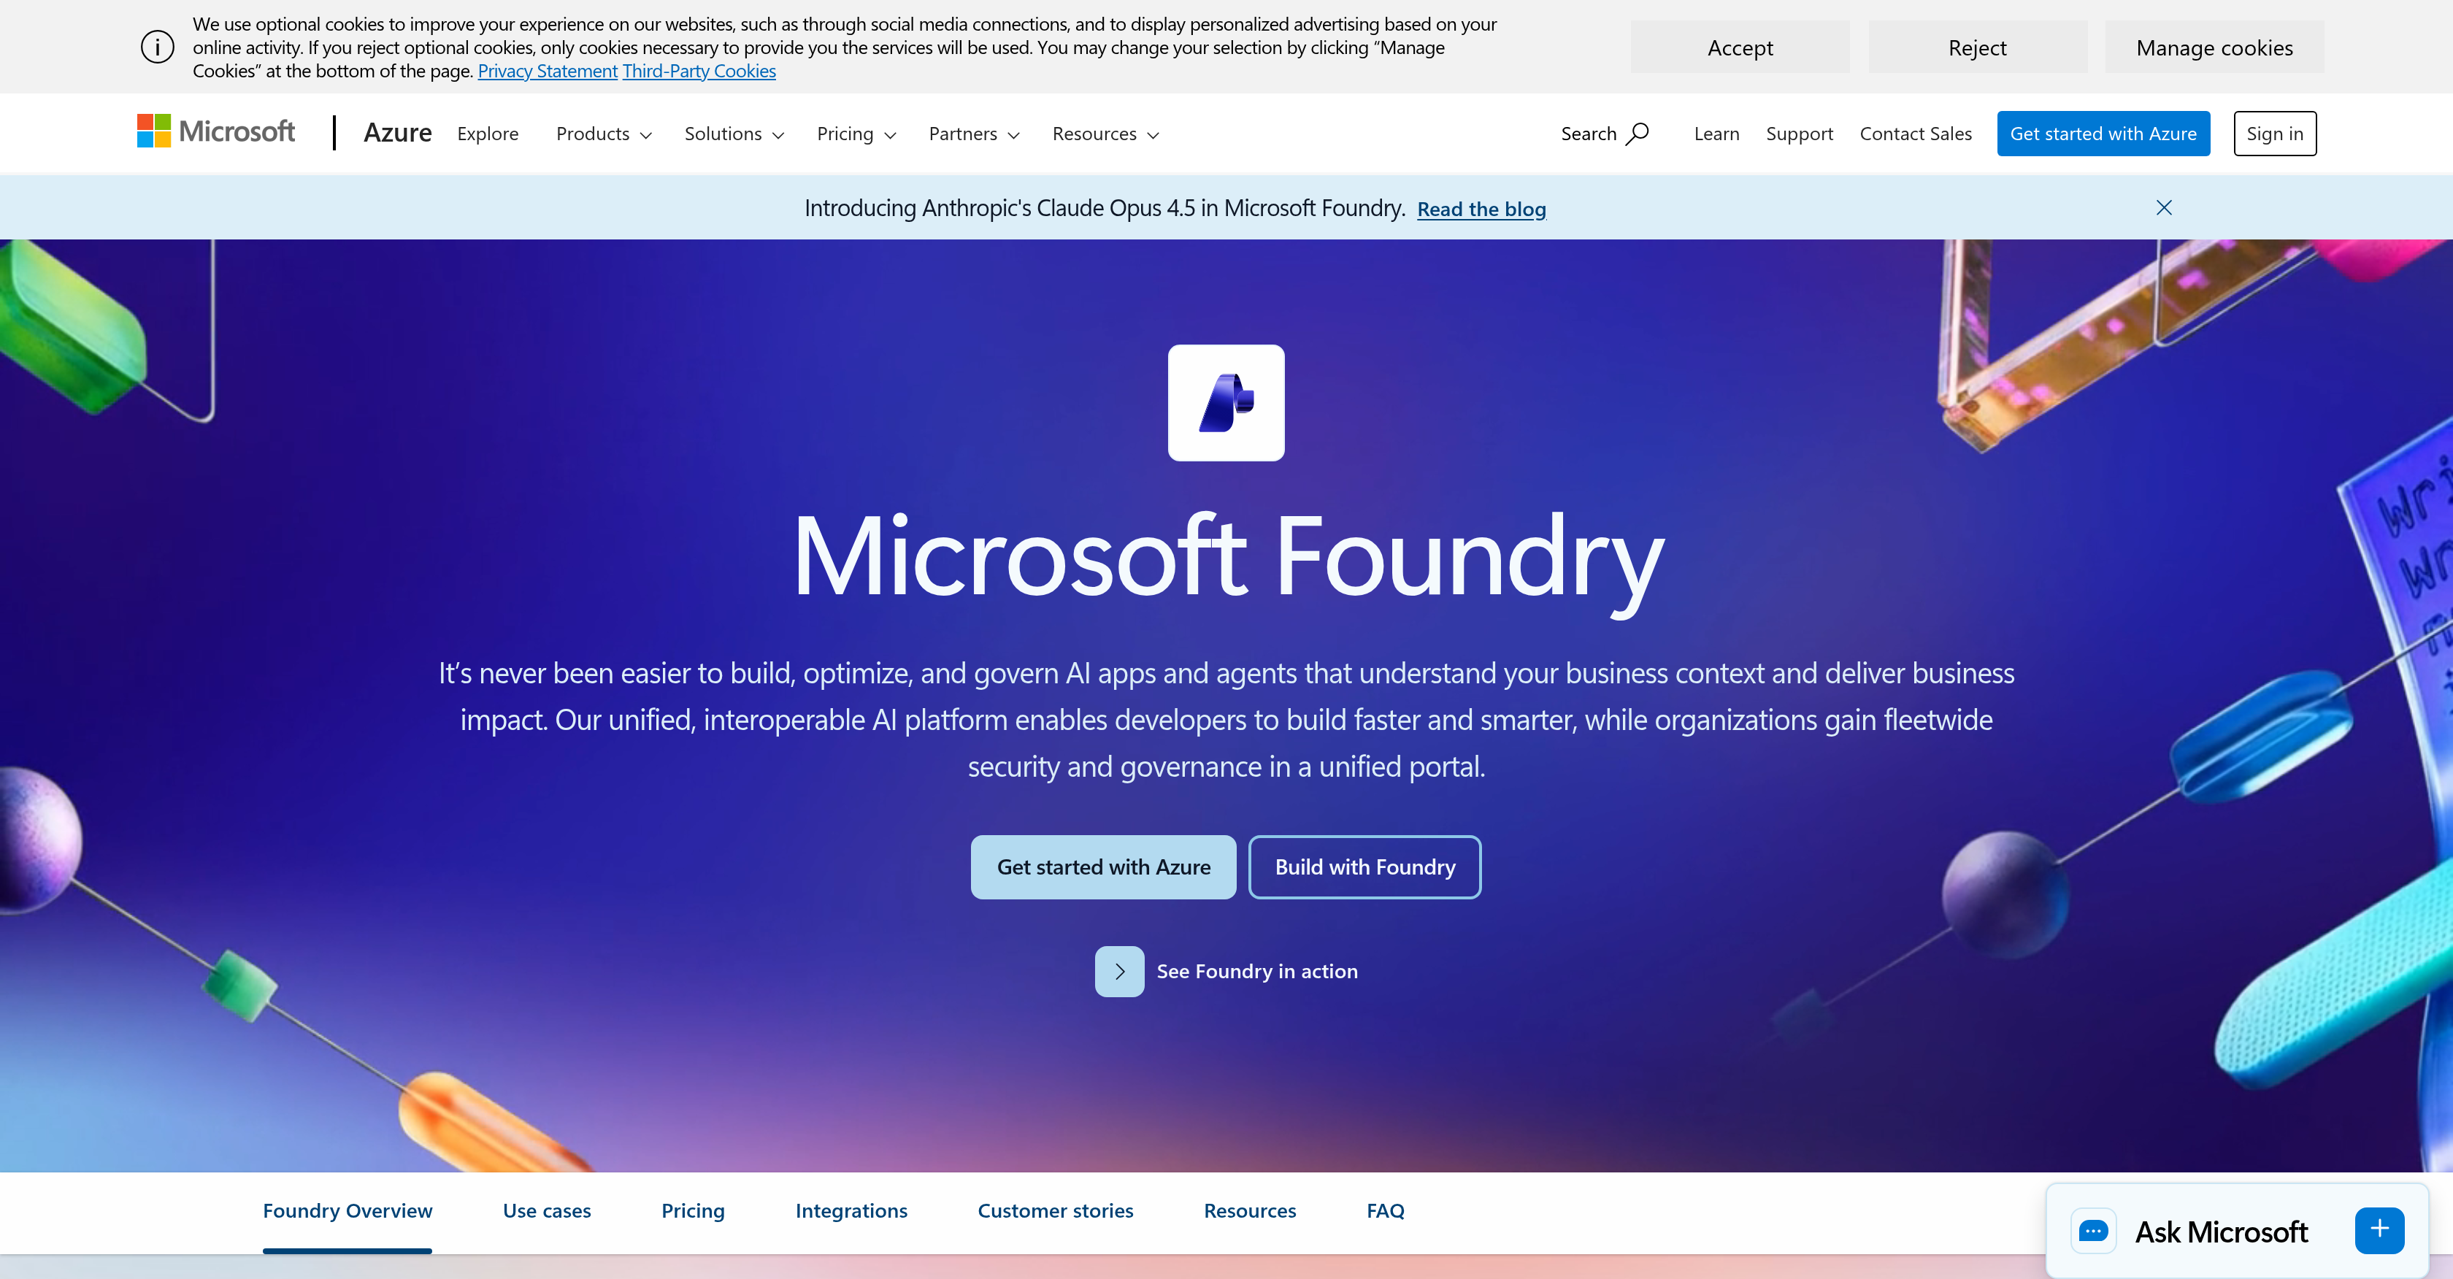Accept optional cookies
This screenshot has height=1279, width=2453.
1740,47
